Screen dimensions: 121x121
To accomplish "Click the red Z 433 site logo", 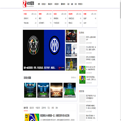I will point(29,4).
